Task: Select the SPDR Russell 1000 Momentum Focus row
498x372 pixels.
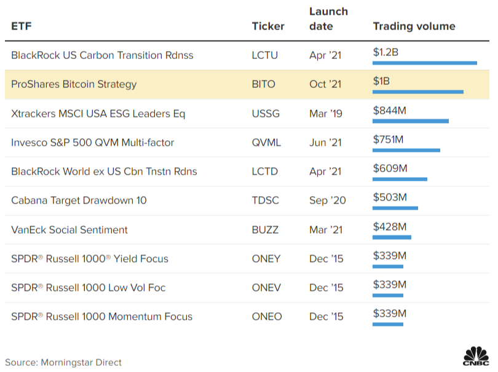Action: (x=102, y=317)
